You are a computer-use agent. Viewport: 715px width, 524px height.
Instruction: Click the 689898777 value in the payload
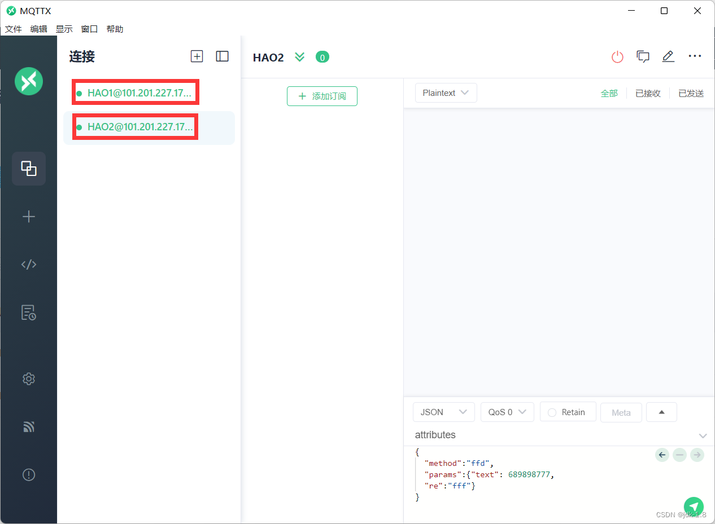(529, 474)
